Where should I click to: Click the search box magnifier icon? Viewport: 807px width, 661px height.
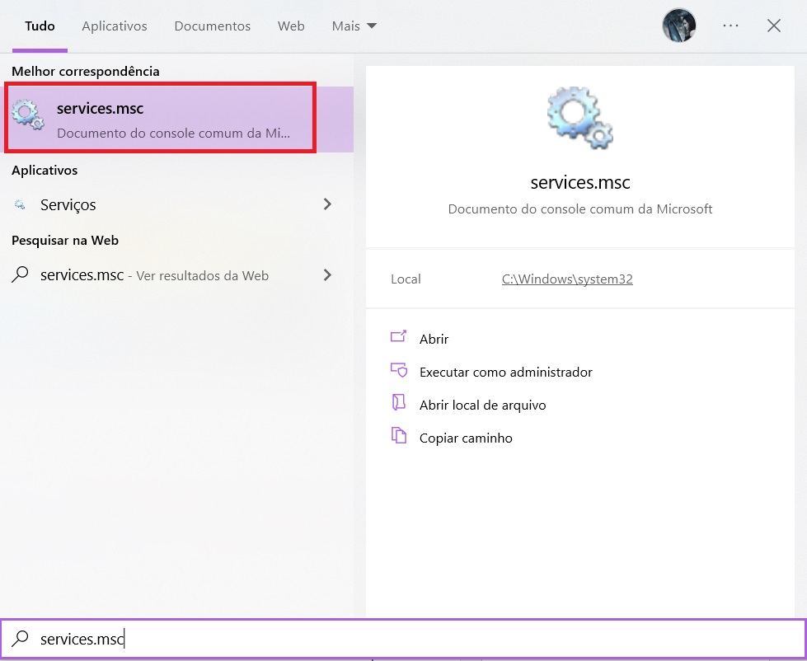coord(20,639)
